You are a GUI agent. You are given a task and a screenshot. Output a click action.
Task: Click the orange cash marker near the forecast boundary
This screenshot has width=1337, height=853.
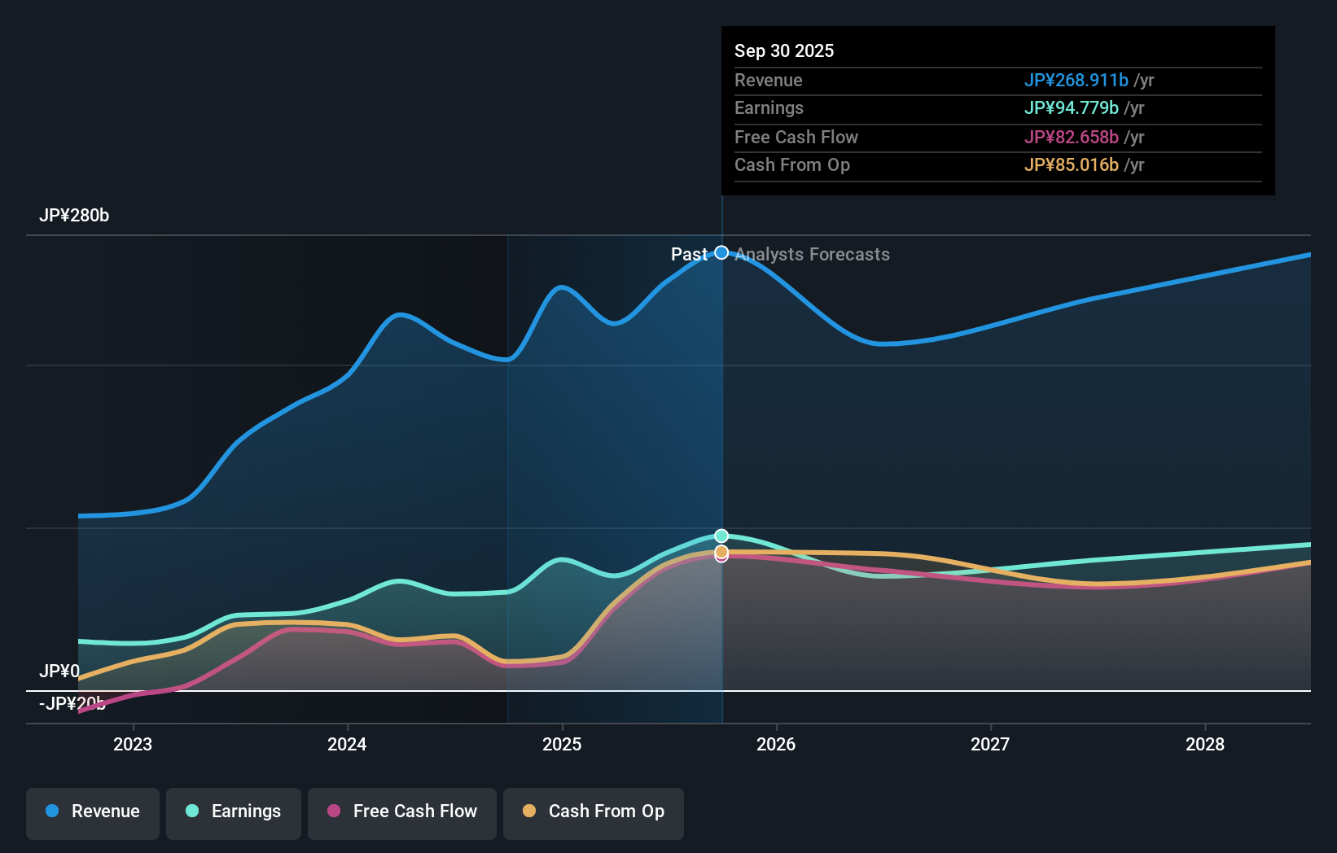721,550
